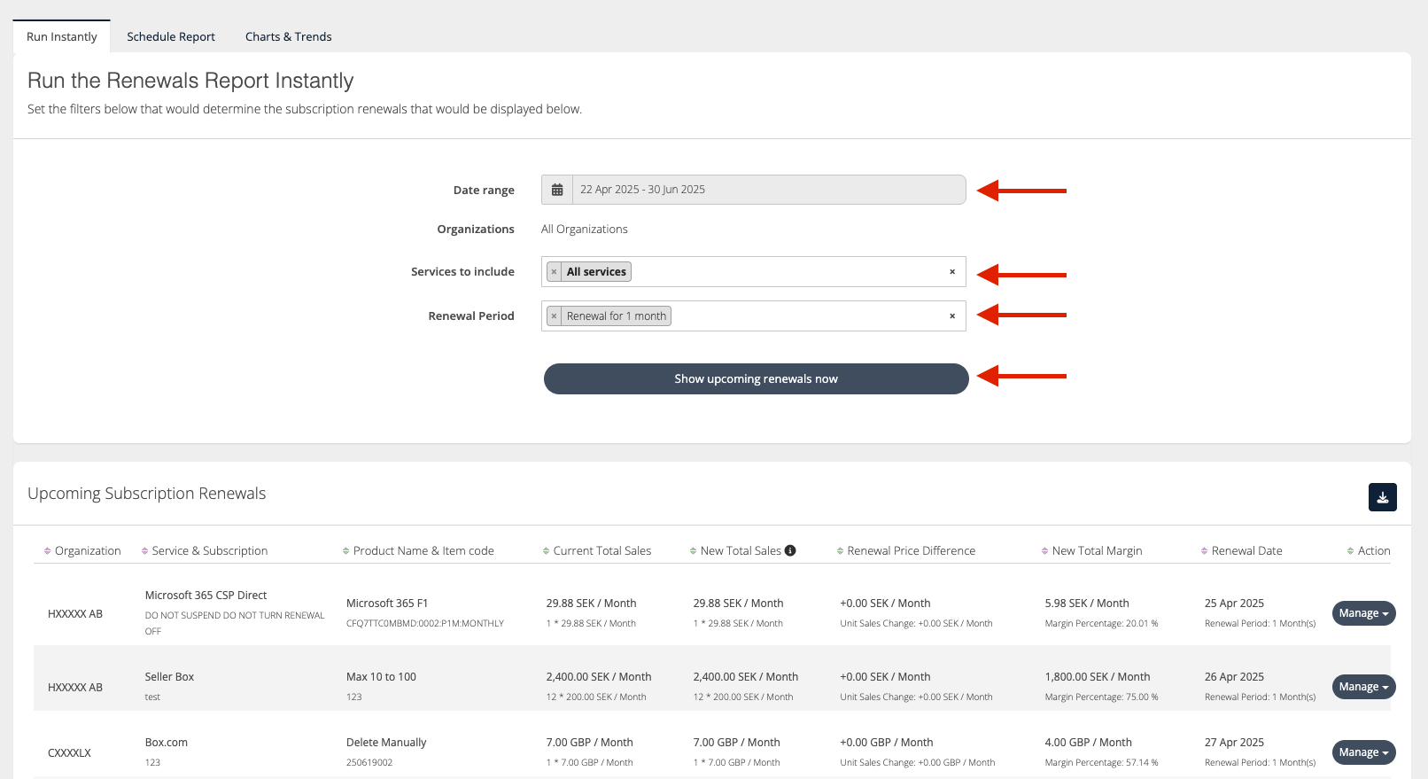Open the date range picker field
Image resolution: width=1428 pixels, height=779 pixels.
pos(767,190)
